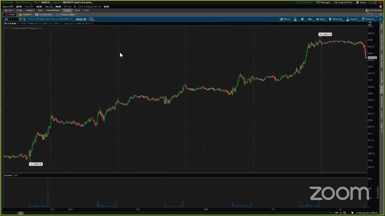Go to the Scan tab
Screen dimensions: 385x216
pos(40,10)
